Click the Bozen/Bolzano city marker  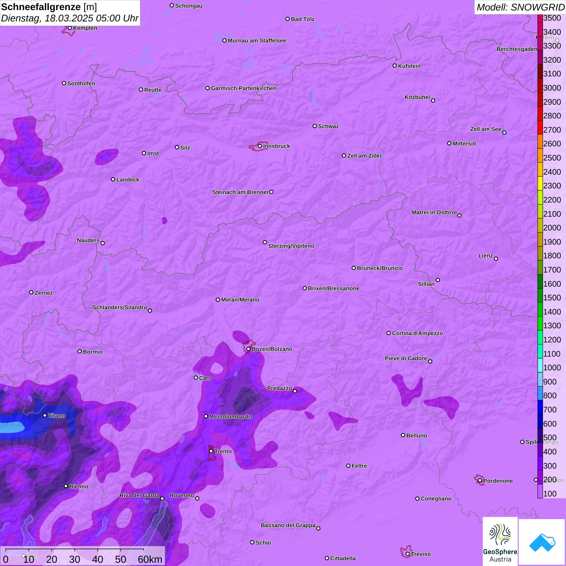(x=249, y=349)
